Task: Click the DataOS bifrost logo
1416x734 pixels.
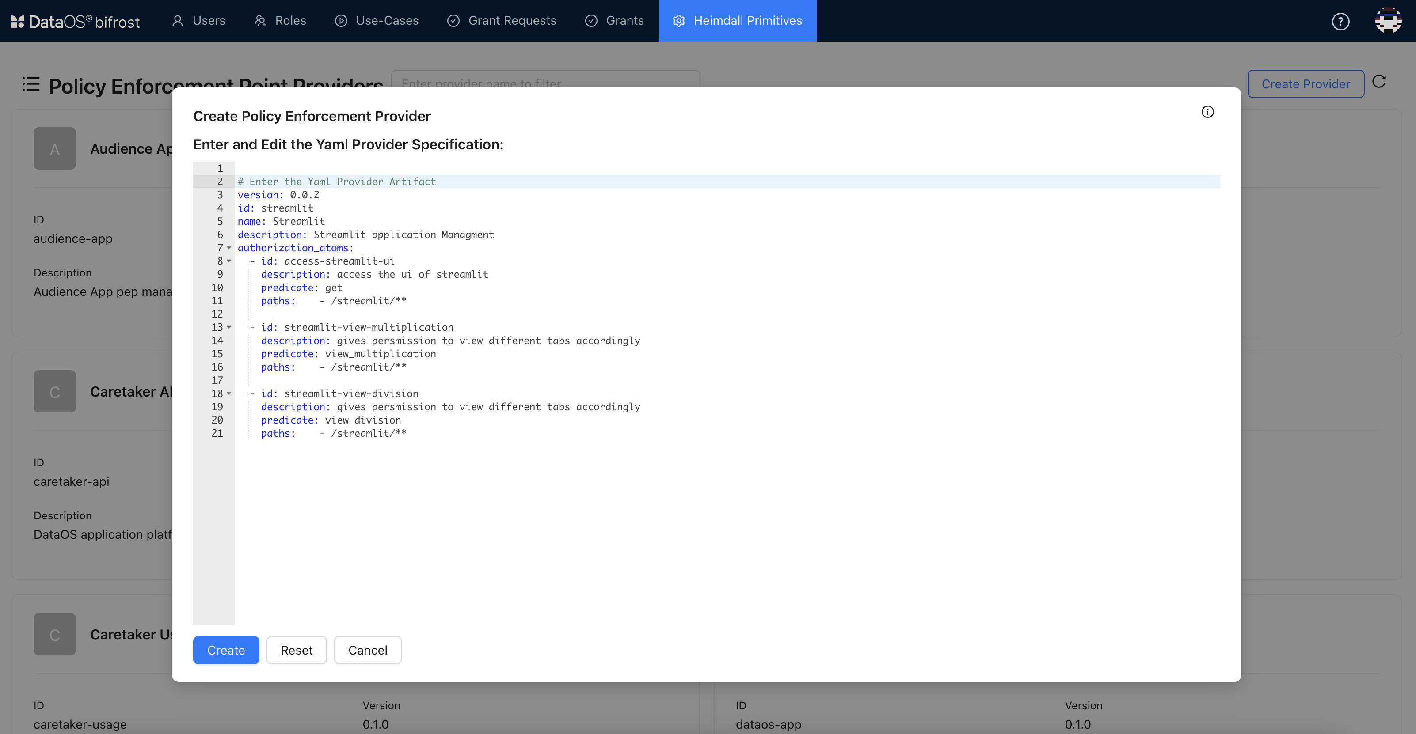Action: coord(75,22)
